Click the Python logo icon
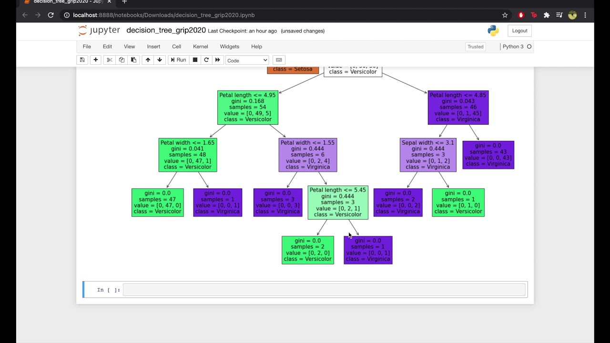The width and height of the screenshot is (610, 343). tap(493, 30)
